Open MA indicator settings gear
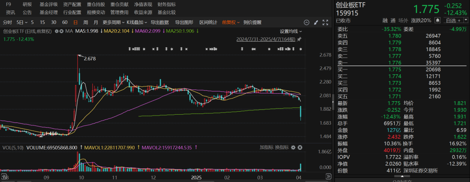The width and height of the screenshot is (470, 182). coord(57,31)
